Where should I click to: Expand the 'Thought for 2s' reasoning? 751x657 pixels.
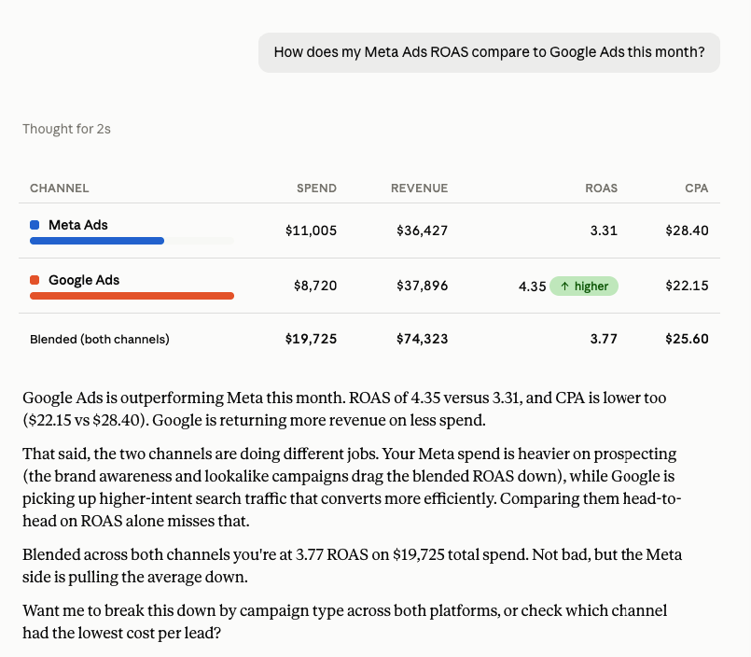[x=66, y=129]
